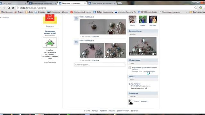The width and height of the screenshot is (205, 115).
Task: Go forward with the browser arrow
Action: click(4, 8)
